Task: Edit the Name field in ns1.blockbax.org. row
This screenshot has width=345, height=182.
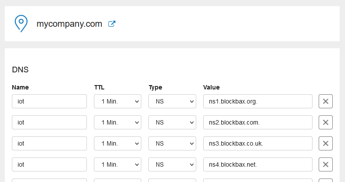Action: [49, 101]
